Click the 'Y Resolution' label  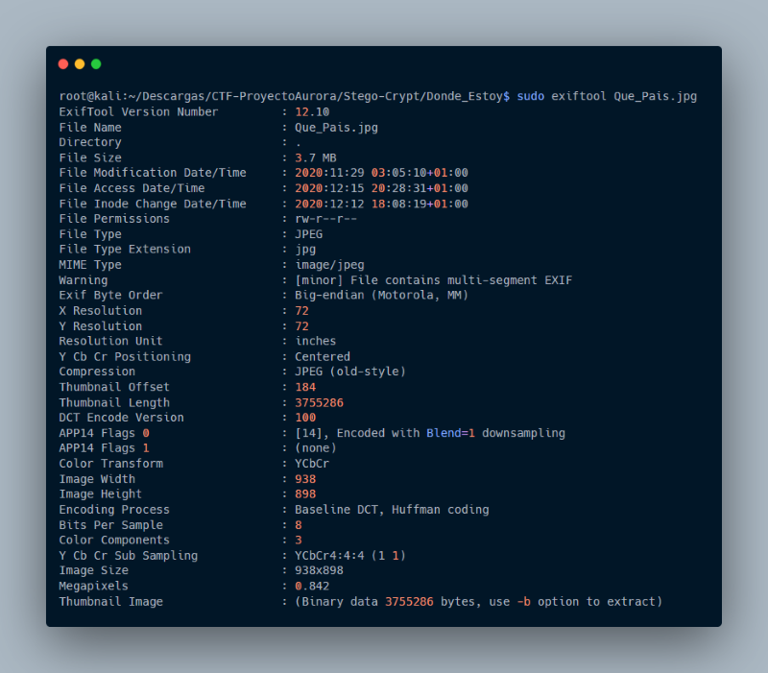pyautogui.click(x=101, y=326)
